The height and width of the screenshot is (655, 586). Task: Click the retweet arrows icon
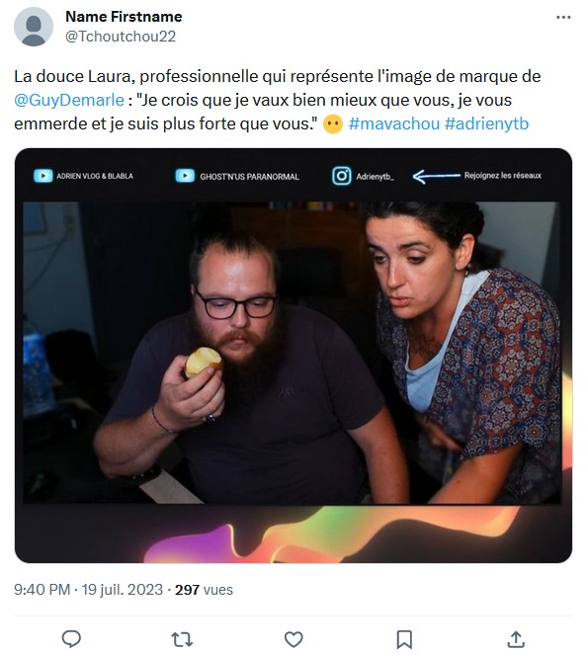pyautogui.click(x=182, y=639)
